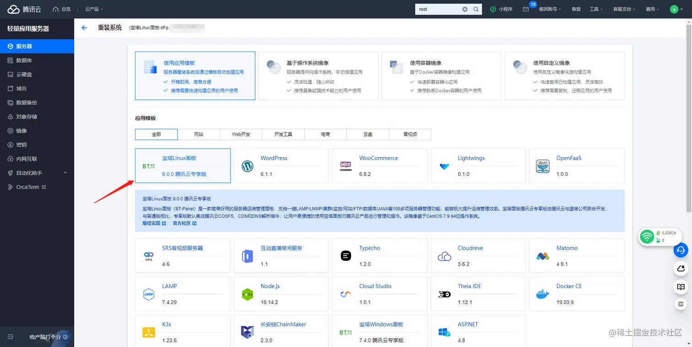Open 数据库 in the sidebar
The height and width of the screenshot is (347, 692).
37,60
